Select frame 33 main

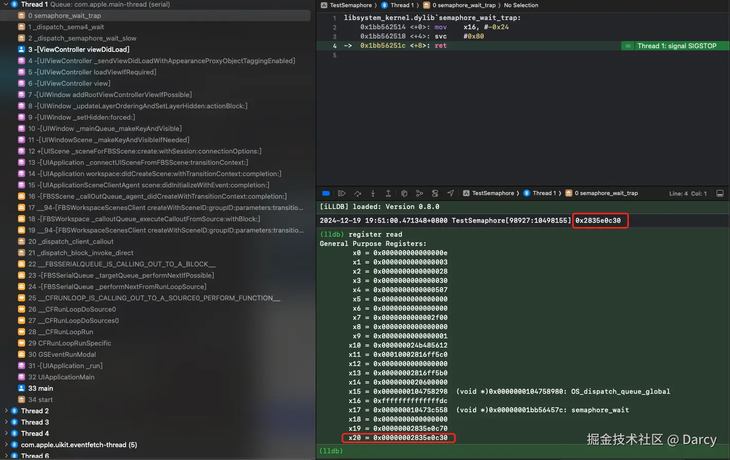[x=156, y=388]
